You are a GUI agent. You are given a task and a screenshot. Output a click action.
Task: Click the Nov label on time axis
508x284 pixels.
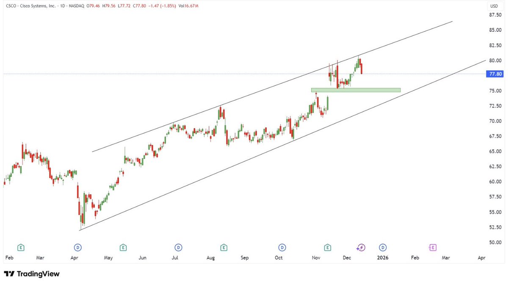(316, 257)
